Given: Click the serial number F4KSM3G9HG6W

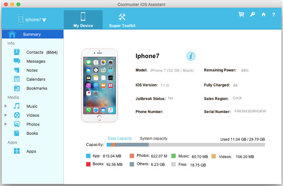Looking at the screenshot, I should point(250,111).
